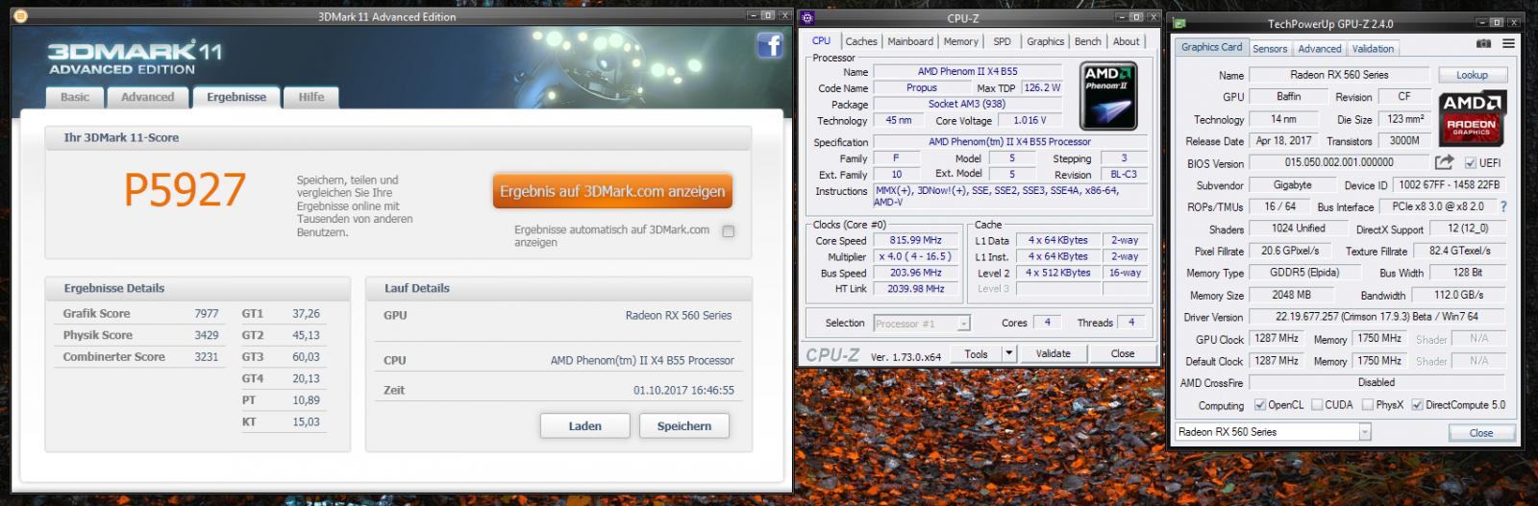Viewport: 1538px width, 506px height.
Task: Toggle the DirectCompute 5.0 checkbox
Action: (x=1417, y=405)
